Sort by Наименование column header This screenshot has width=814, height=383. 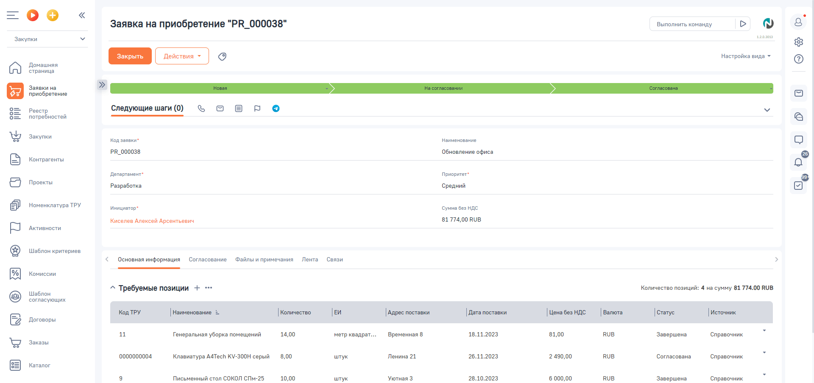click(x=192, y=312)
